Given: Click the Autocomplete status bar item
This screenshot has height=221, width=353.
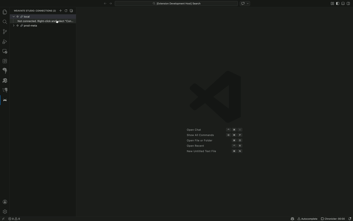Looking at the screenshot, I should coord(307,219).
